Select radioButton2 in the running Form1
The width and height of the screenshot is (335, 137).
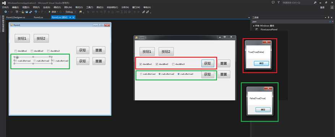click(x=159, y=74)
